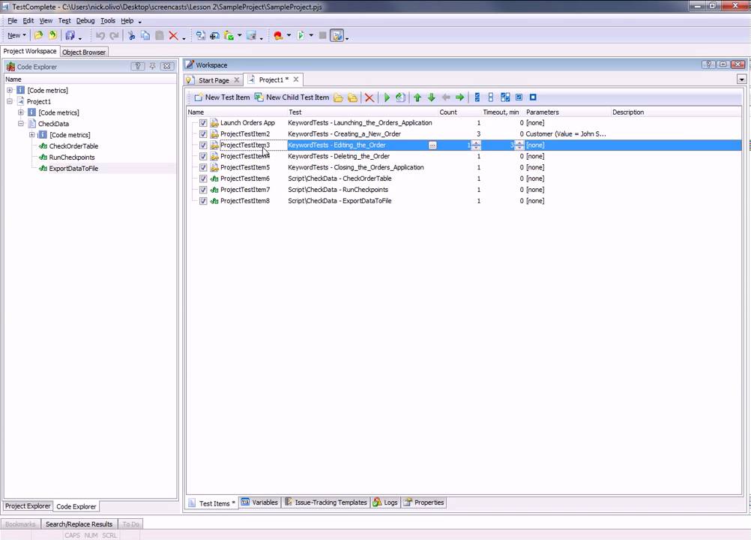751x540 pixels.
Task: Open the Record button dropdown arrow
Action: 289,35
